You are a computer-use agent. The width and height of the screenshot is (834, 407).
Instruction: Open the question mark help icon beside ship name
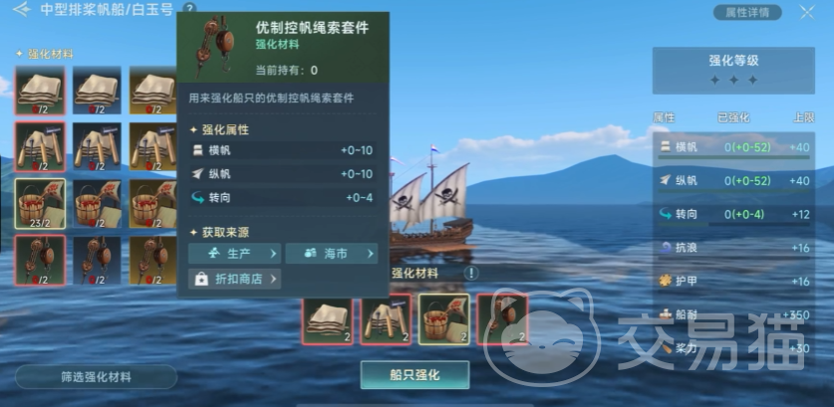[x=188, y=9]
